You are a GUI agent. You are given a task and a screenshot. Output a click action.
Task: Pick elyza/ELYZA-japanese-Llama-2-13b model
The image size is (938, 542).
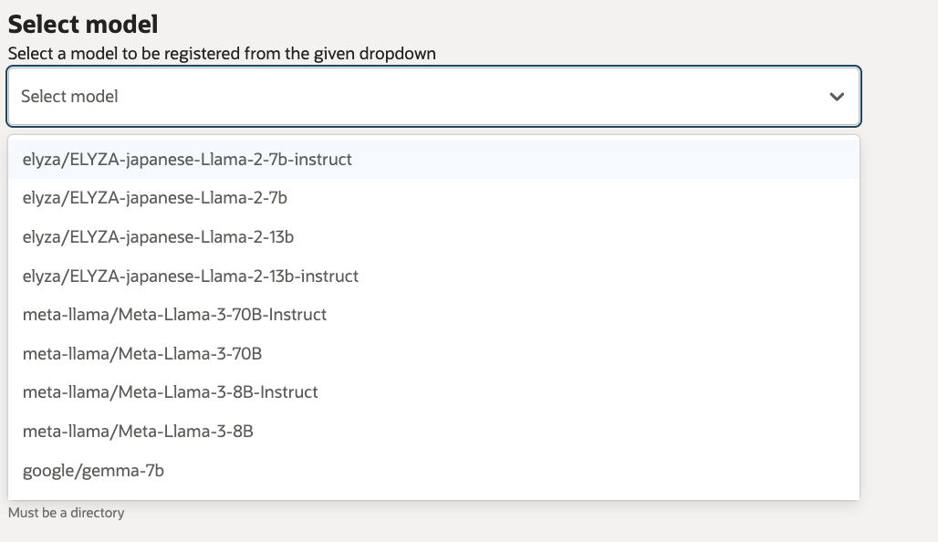158,236
